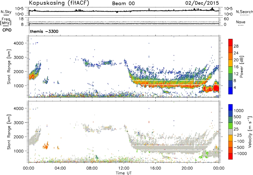This screenshot has height=175, width=253.
Task: Click the red segment of Velocity color bar
Action: pos(231,156)
